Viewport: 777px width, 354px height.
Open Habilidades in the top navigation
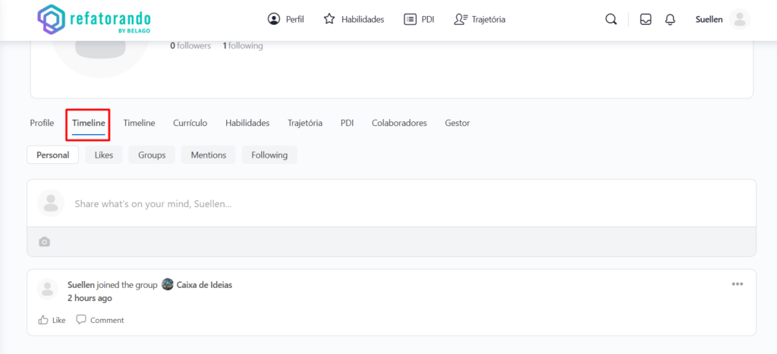[354, 20]
